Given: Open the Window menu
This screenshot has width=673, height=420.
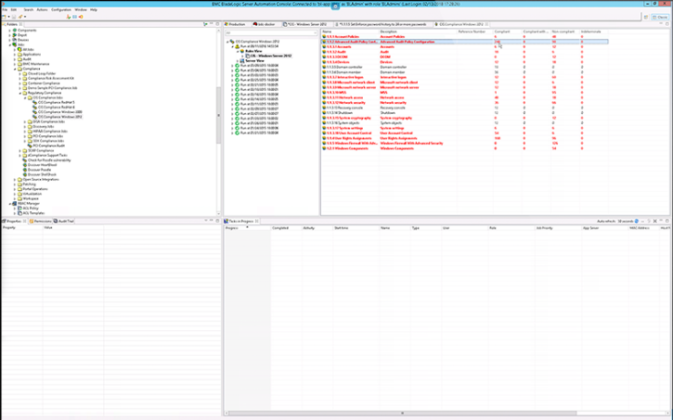Looking at the screenshot, I should 81,9.
